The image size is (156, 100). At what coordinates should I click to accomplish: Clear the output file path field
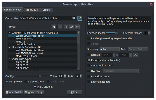pyautogui.click(x=74, y=18)
